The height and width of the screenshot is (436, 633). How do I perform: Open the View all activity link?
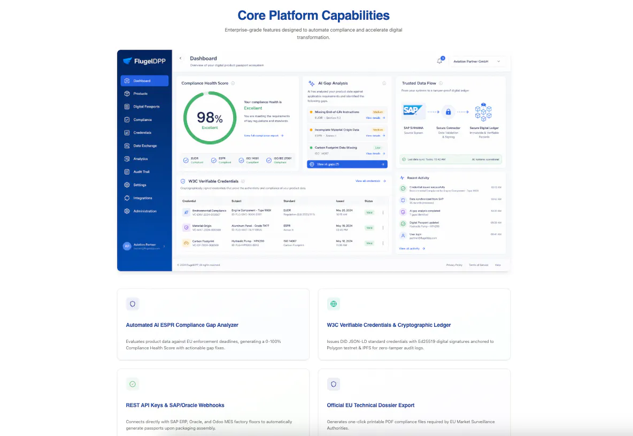tap(412, 249)
